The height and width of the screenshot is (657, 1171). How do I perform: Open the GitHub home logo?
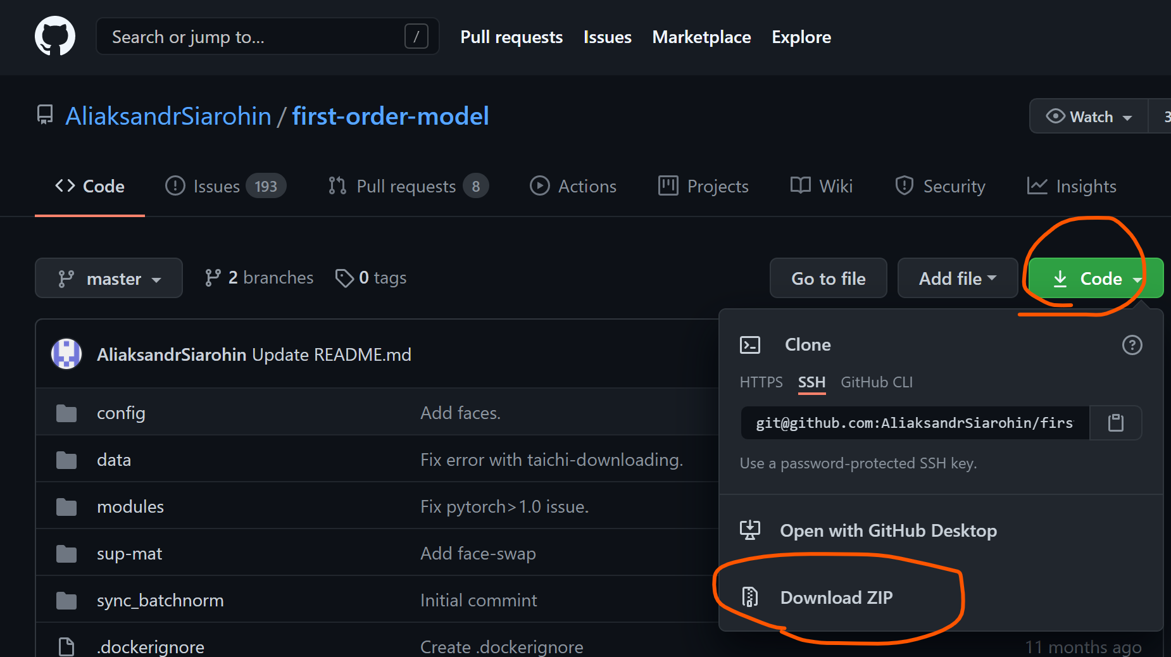coord(55,36)
